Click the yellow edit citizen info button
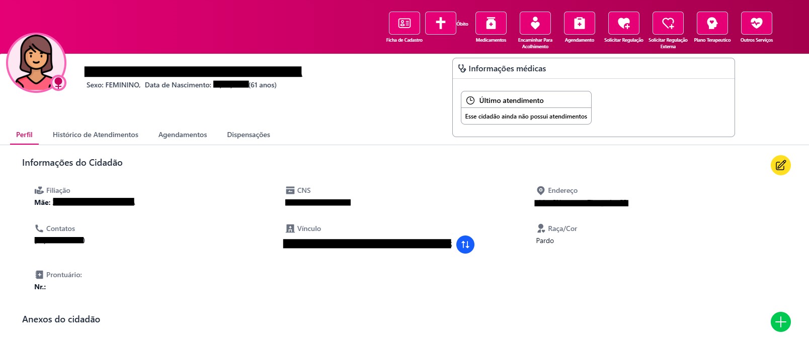Screen dimensions: 809x350 coord(781,165)
